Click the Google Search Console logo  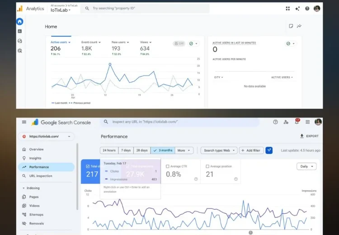61,122
